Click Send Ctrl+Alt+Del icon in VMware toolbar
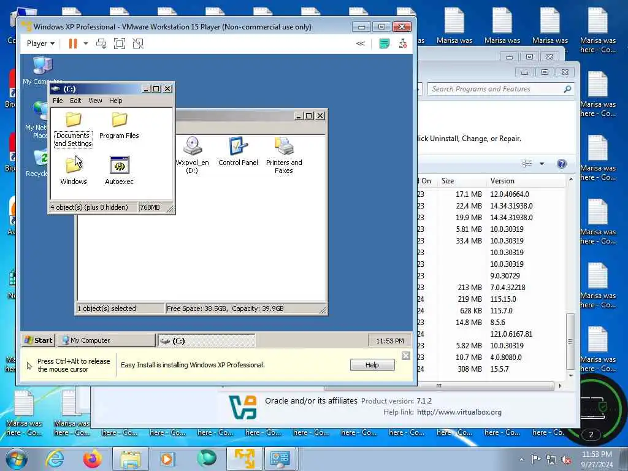628x471 pixels. [101, 44]
